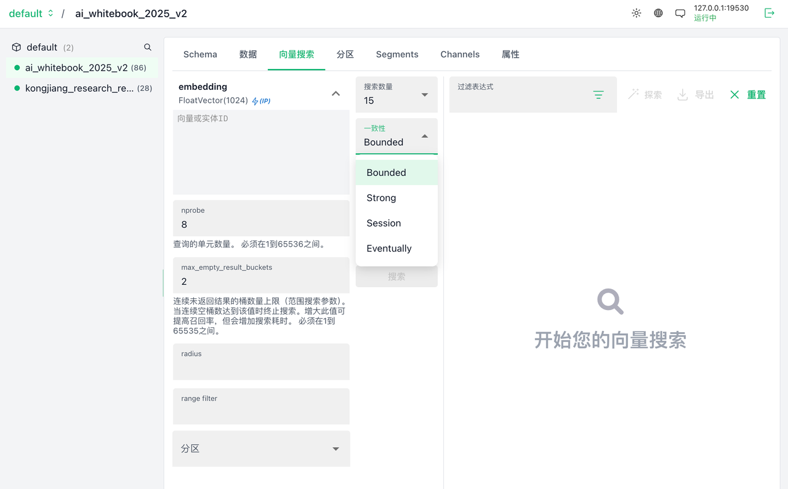
Task: Click the 重置 reset label
Action: tap(757, 95)
